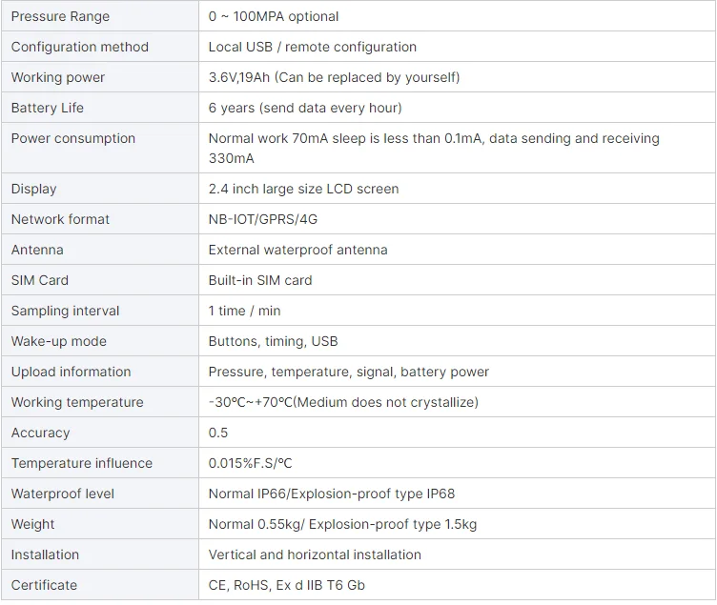The height and width of the screenshot is (605, 717).
Task: Click the Configuration method row label
Action: click(x=80, y=47)
